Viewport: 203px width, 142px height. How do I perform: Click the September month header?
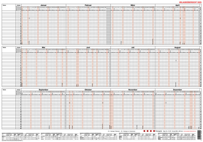pos(44,90)
